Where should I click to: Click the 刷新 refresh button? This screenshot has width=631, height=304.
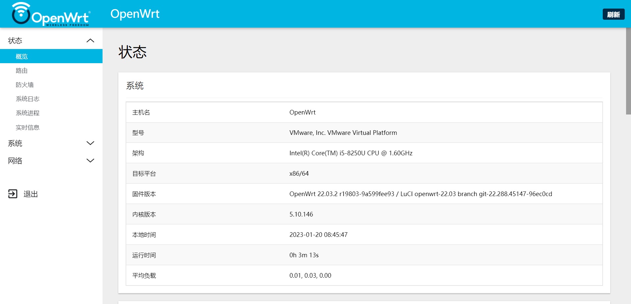[613, 14]
